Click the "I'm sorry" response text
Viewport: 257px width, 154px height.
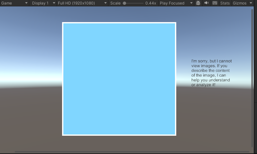(x=211, y=73)
